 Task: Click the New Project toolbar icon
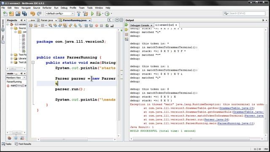click(x=11, y=14)
